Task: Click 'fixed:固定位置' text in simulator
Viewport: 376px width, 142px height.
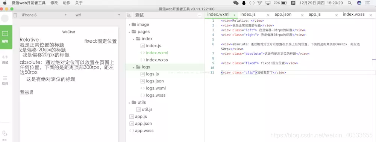Action: point(100,41)
